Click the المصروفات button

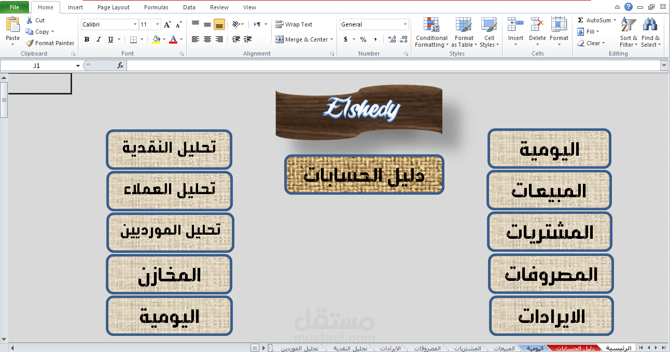pyautogui.click(x=551, y=274)
